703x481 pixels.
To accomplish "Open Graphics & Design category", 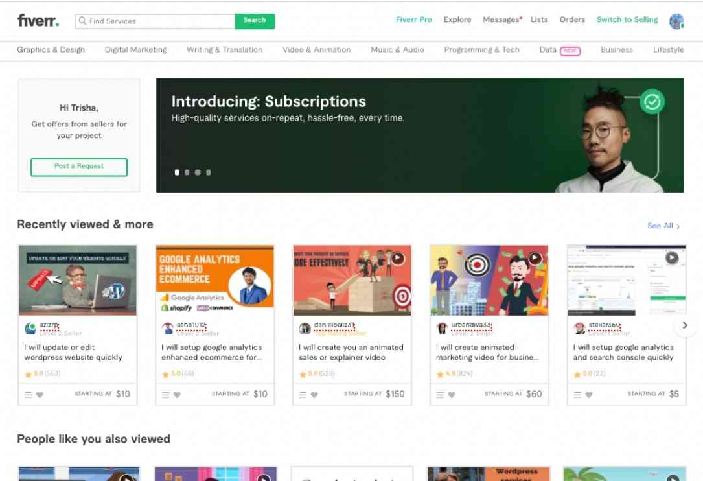I will pyautogui.click(x=51, y=50).
